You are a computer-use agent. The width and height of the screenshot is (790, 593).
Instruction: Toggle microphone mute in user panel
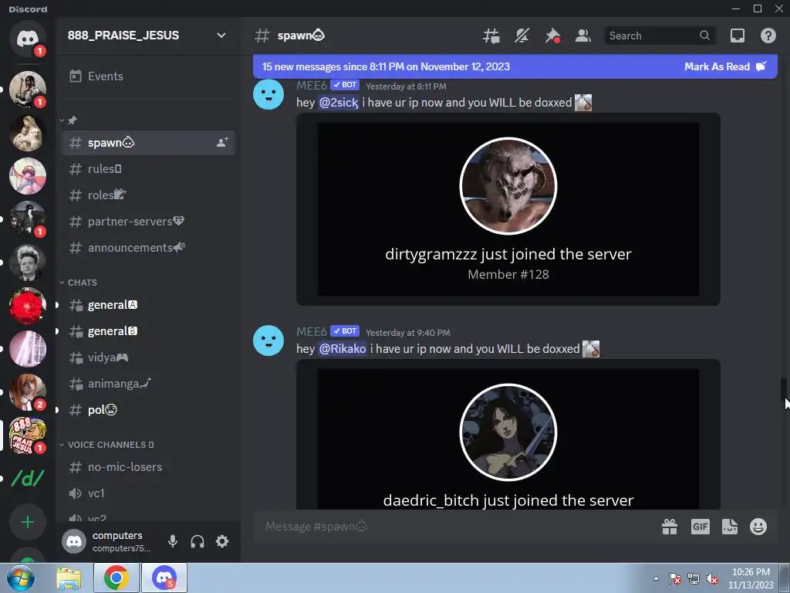point(173,541)
